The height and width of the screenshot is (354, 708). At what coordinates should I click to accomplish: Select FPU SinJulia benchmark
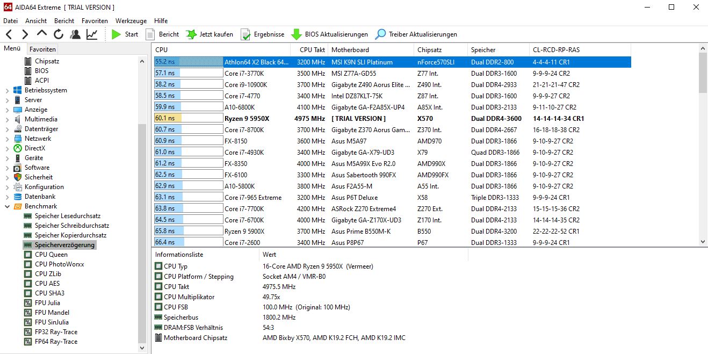52,322
